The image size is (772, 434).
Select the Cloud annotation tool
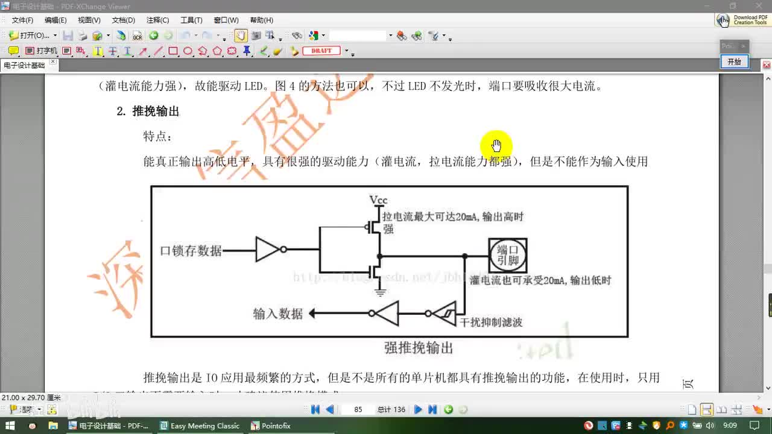pyautogui.click(x=232, y=51)
